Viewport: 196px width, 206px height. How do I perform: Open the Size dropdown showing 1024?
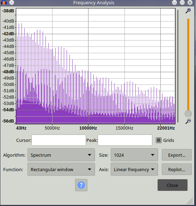(x=134, y=155)
